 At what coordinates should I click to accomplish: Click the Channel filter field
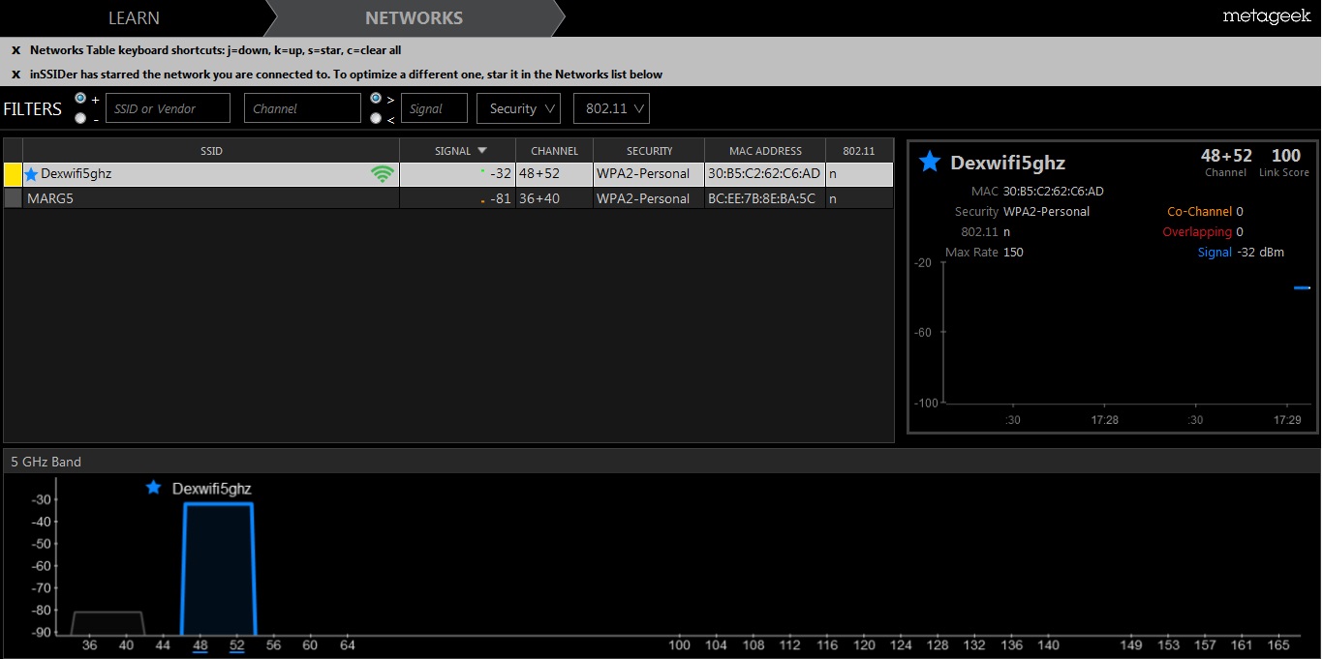tap(302, 108)
